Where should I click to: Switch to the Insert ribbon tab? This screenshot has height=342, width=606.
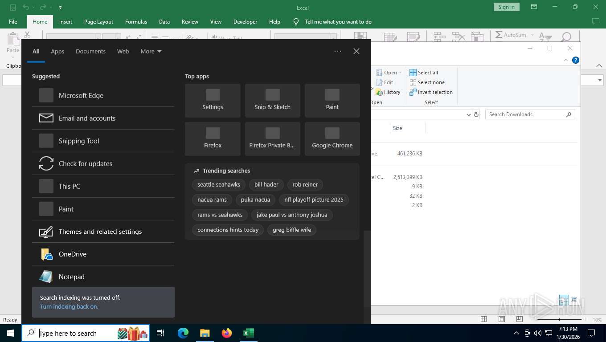pyautogui.click(x=66, y=21)
